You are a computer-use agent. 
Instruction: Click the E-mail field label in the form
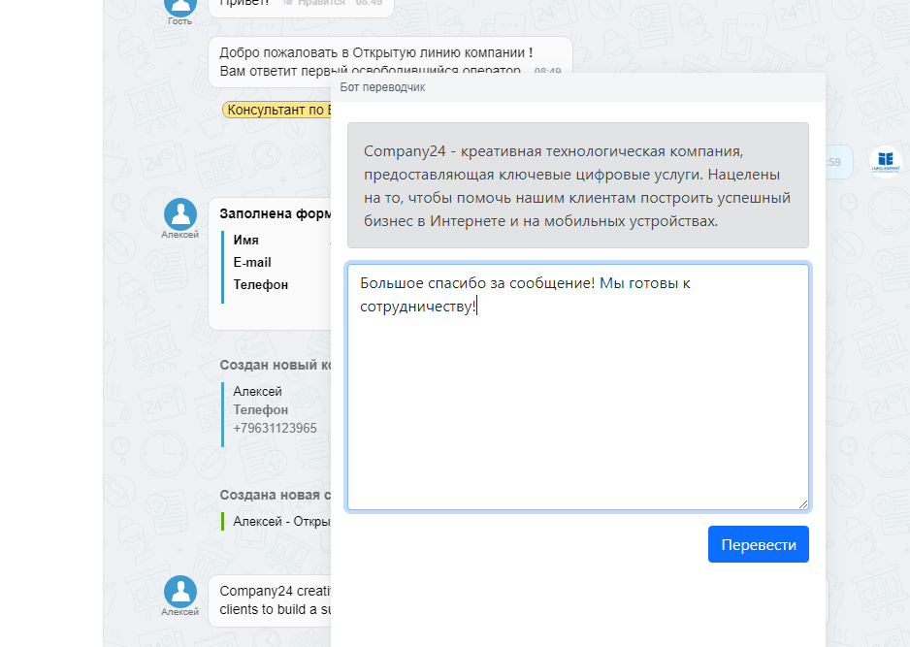click(252, 262)
